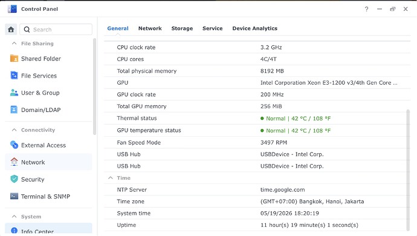Open help with the question mark
Viewport: 417px width, 236px height.
click(x=366, y=9)
